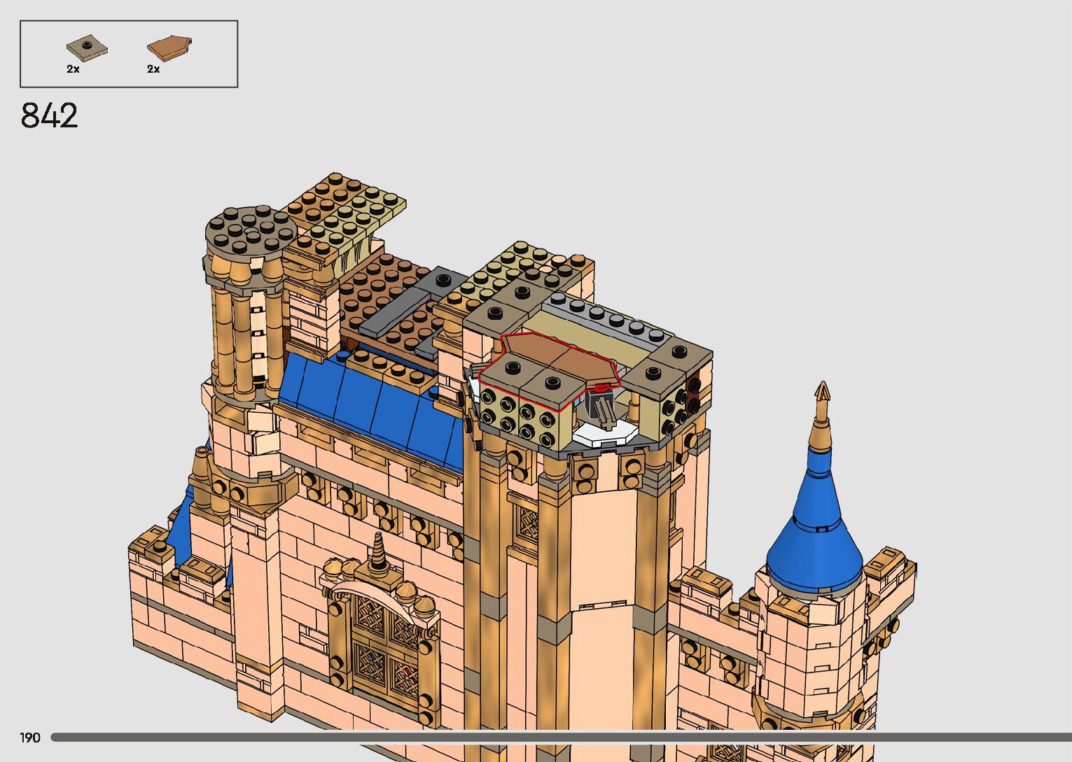Click the unicorn horn ornament above the gate

pos(379,554)
